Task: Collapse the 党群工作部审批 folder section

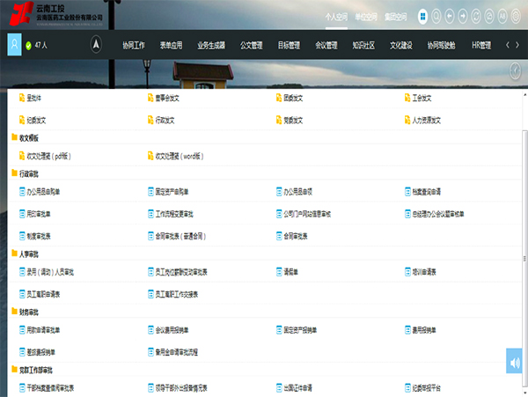Action: pyautogui.click(x=14, y=370)
